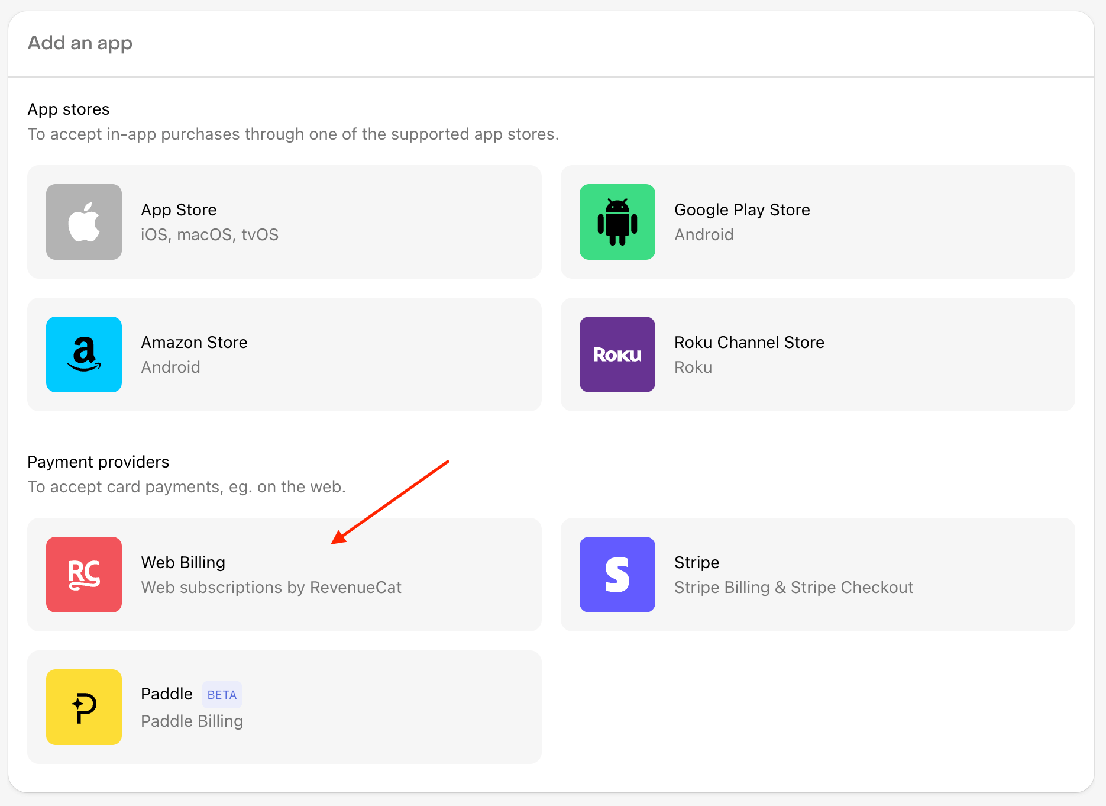Click the yellow Paddle logo icon
Viewport: 1106px width, 806px height.
pos(84,707)
